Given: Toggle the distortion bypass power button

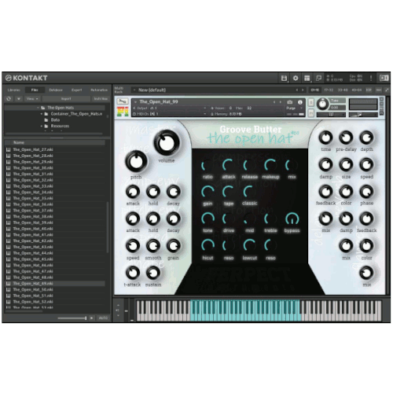Looking at the screenshot, I should click(x=292, y=219).
